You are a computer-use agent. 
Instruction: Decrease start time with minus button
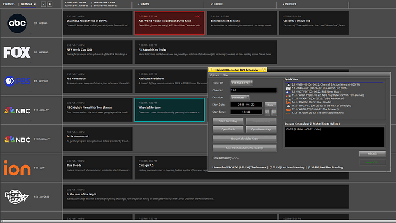point(267,112)
